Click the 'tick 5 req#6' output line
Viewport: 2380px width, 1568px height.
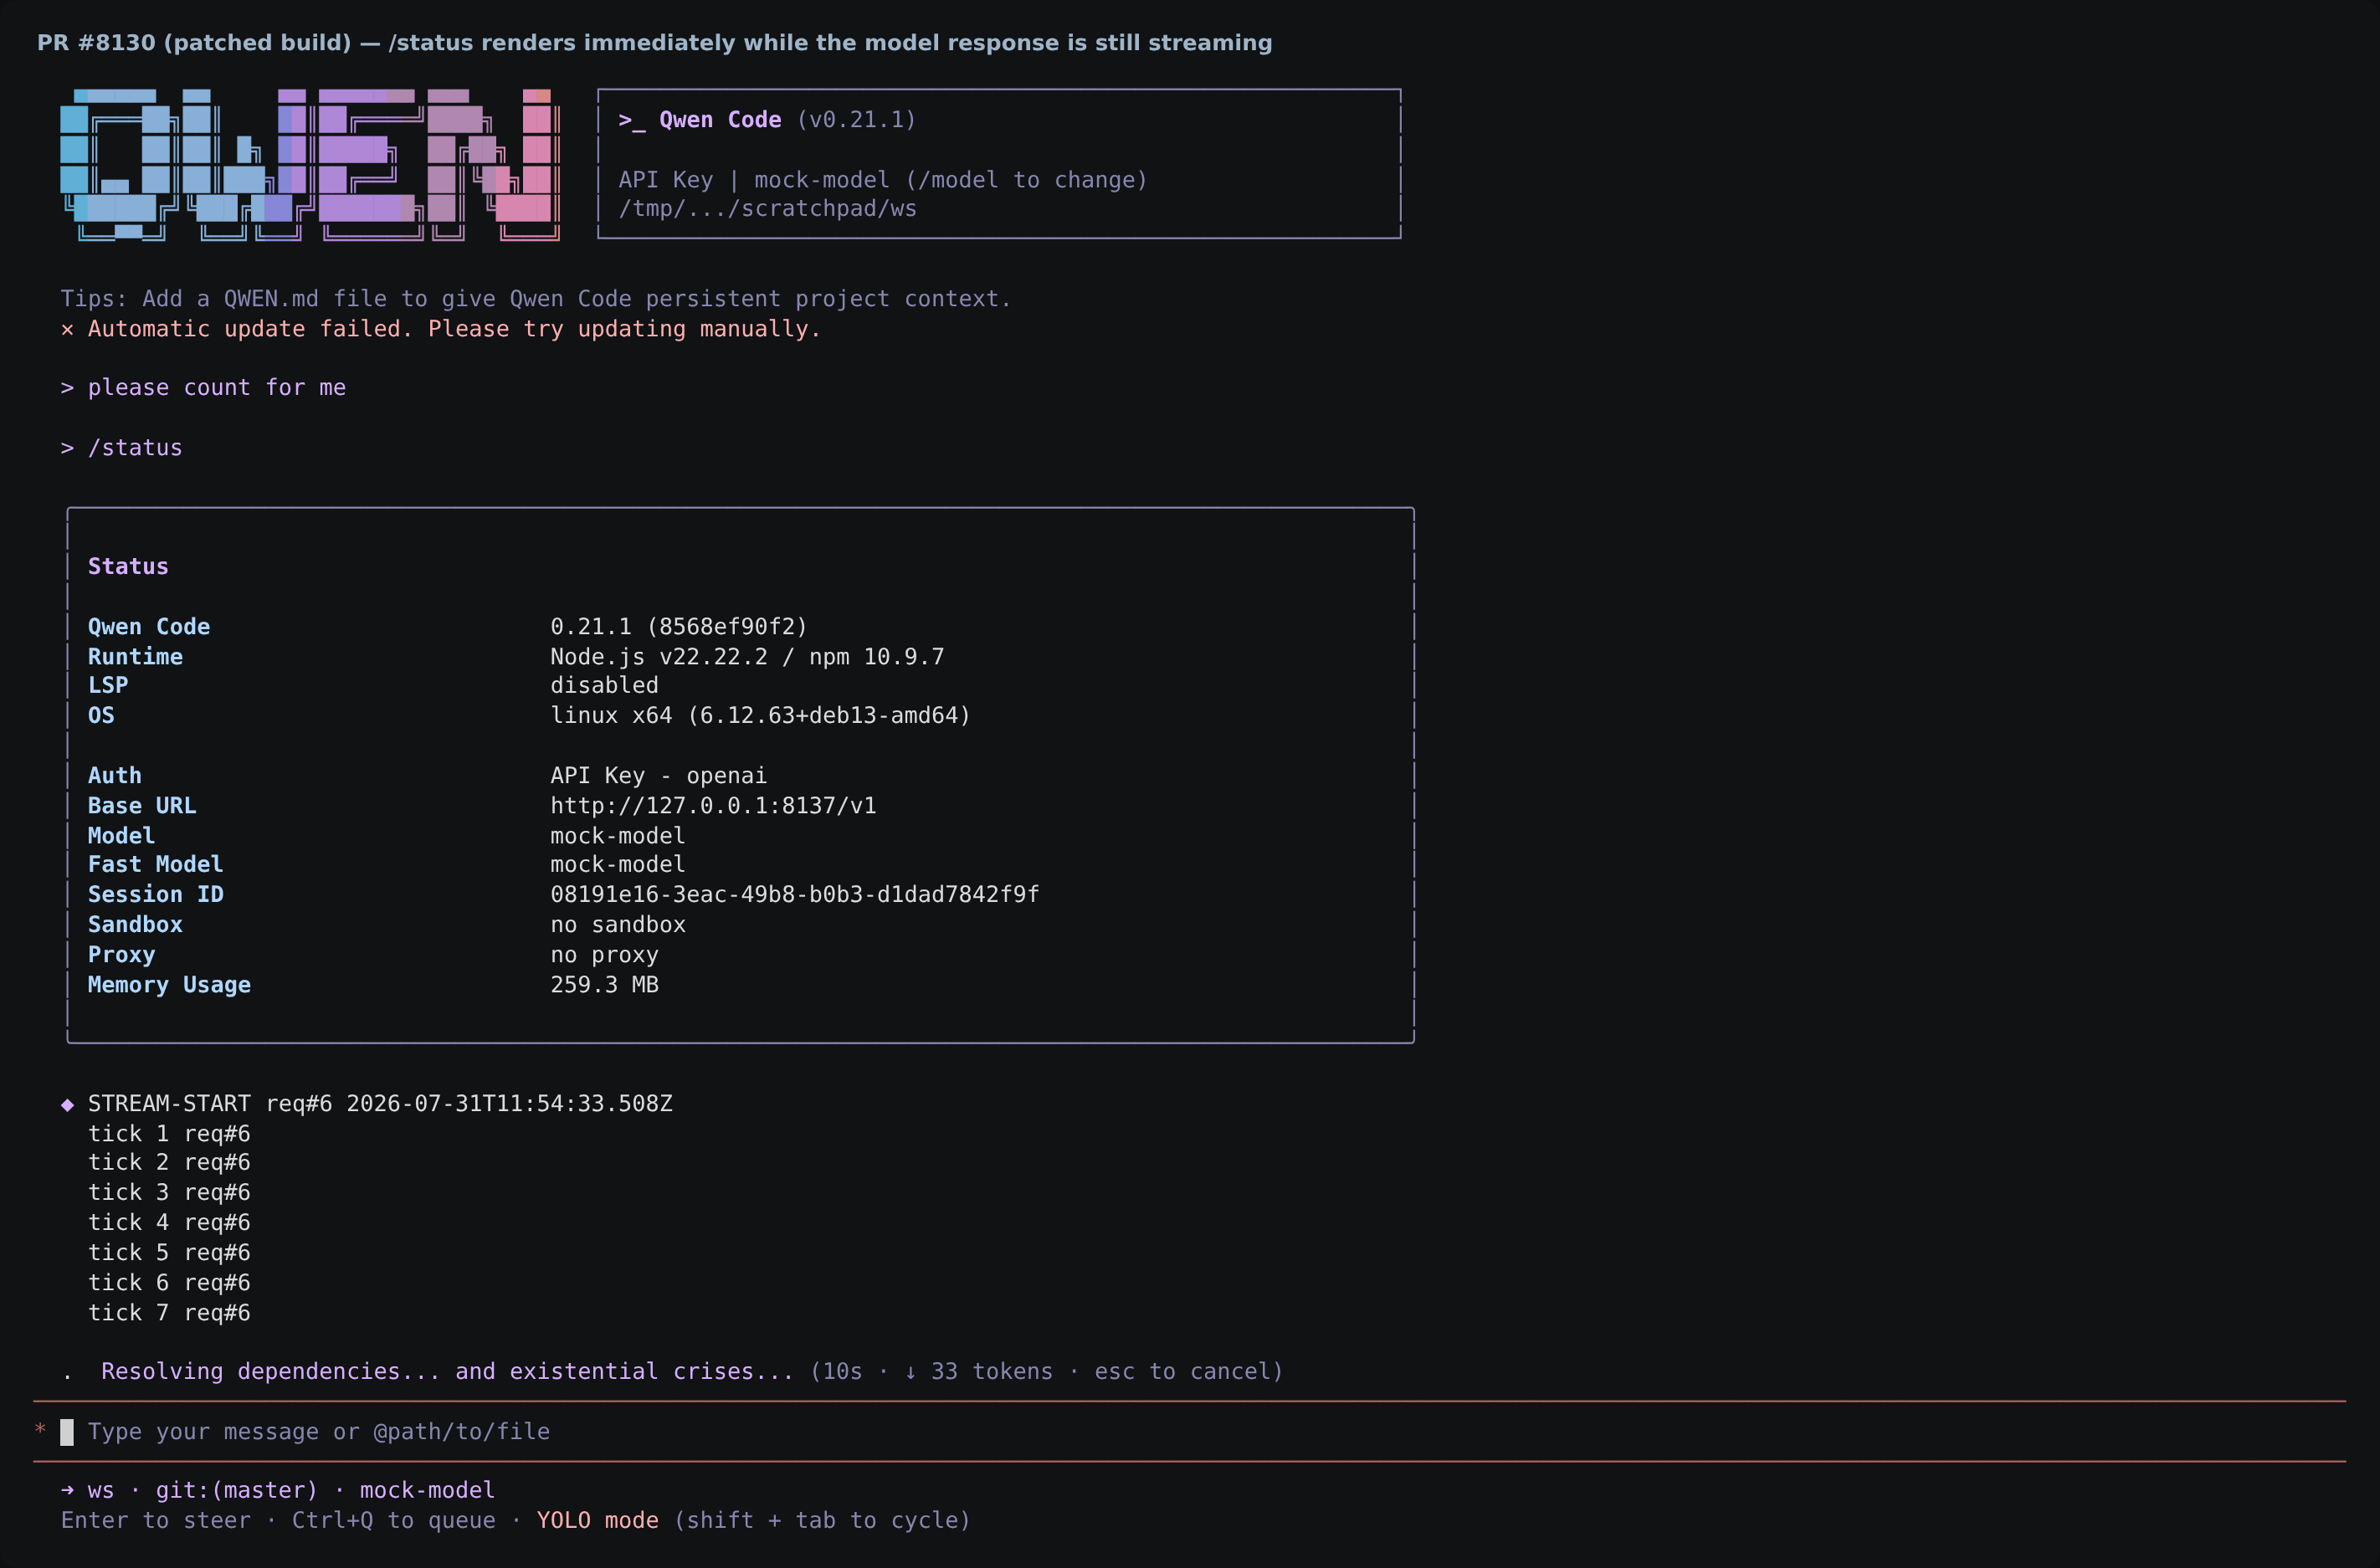tap(169, 1252)
